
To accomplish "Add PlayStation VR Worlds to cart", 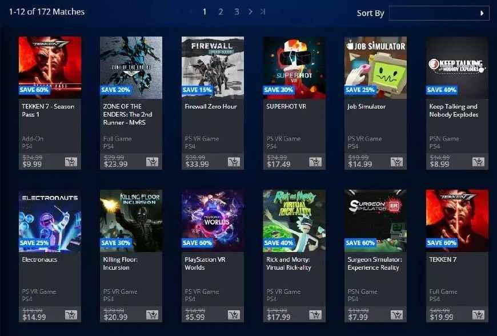I will (x=234, y=315).
